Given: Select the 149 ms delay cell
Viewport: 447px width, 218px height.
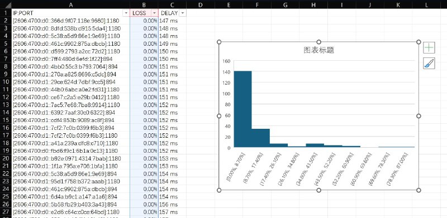Looking at the screenshot, I should (172, 43).
